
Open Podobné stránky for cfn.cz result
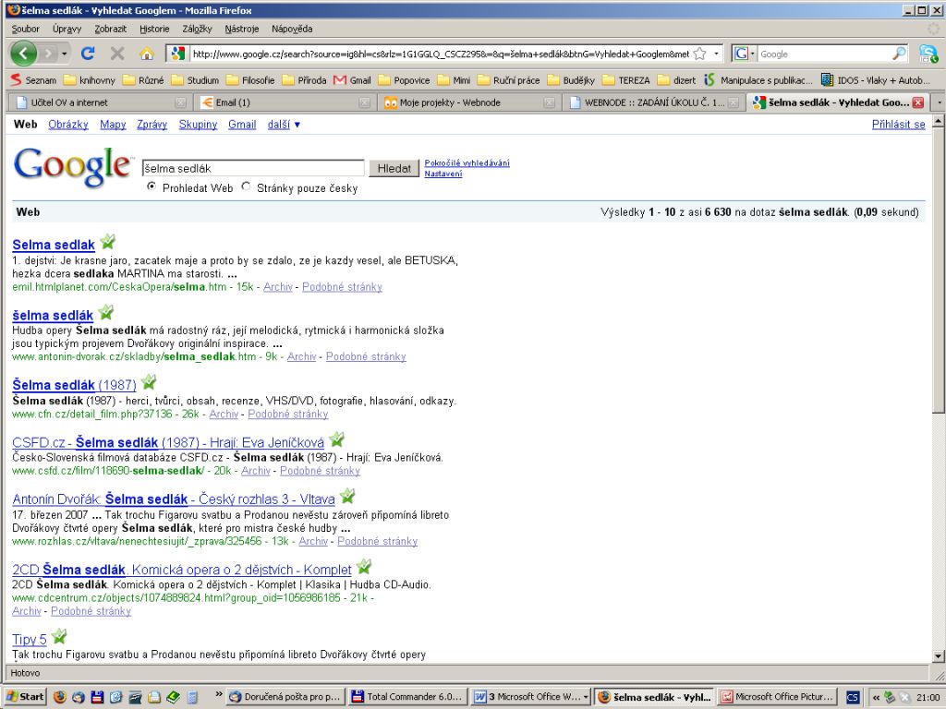tap(288, 415)
